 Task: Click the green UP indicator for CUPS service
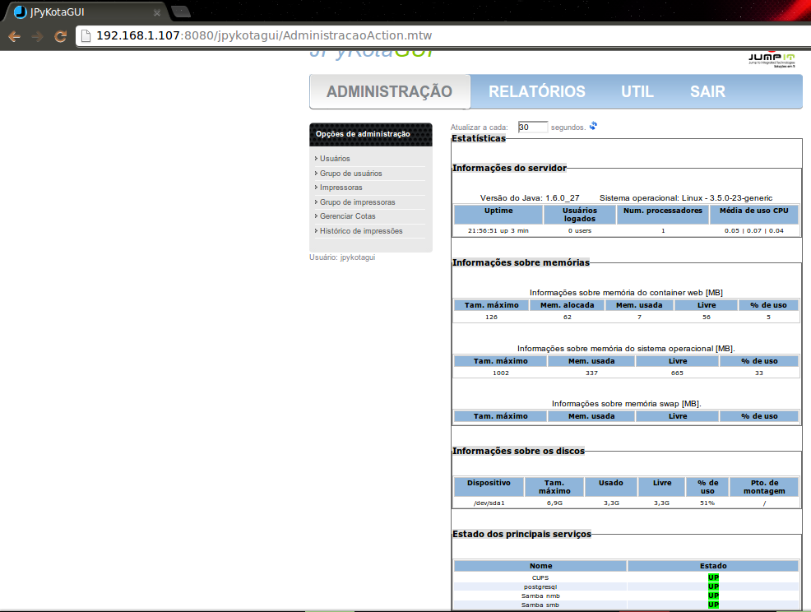pyautogui.click(x=712, y=577)
